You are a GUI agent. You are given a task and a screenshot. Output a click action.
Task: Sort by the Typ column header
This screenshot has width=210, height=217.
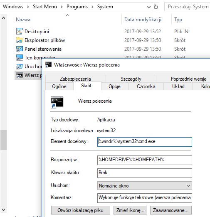[178, 20]
